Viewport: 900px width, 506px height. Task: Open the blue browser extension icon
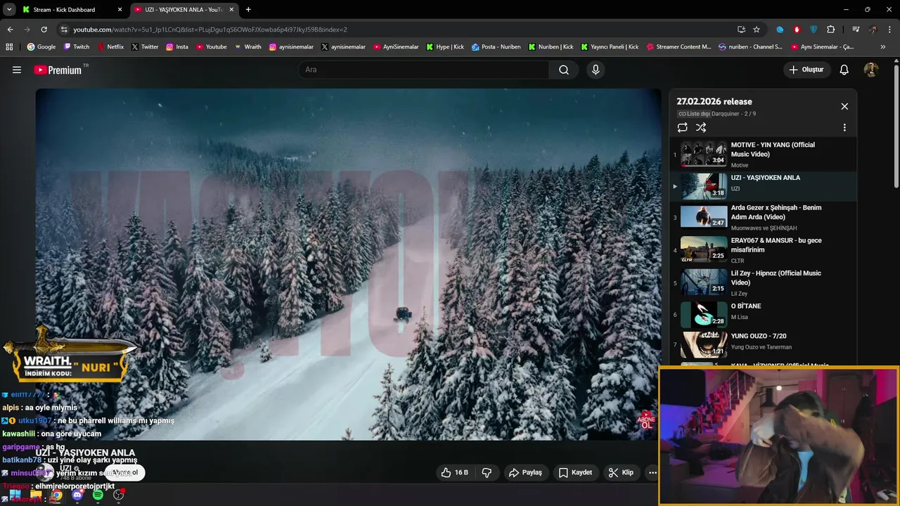click(780, 30)
